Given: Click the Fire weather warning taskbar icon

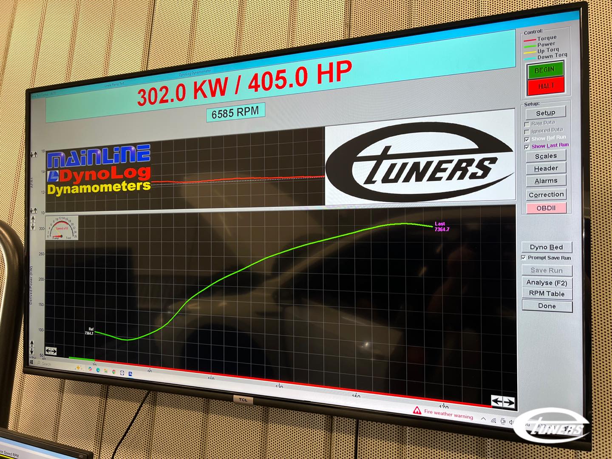Looking at the screenshot, I should (417, 411).
